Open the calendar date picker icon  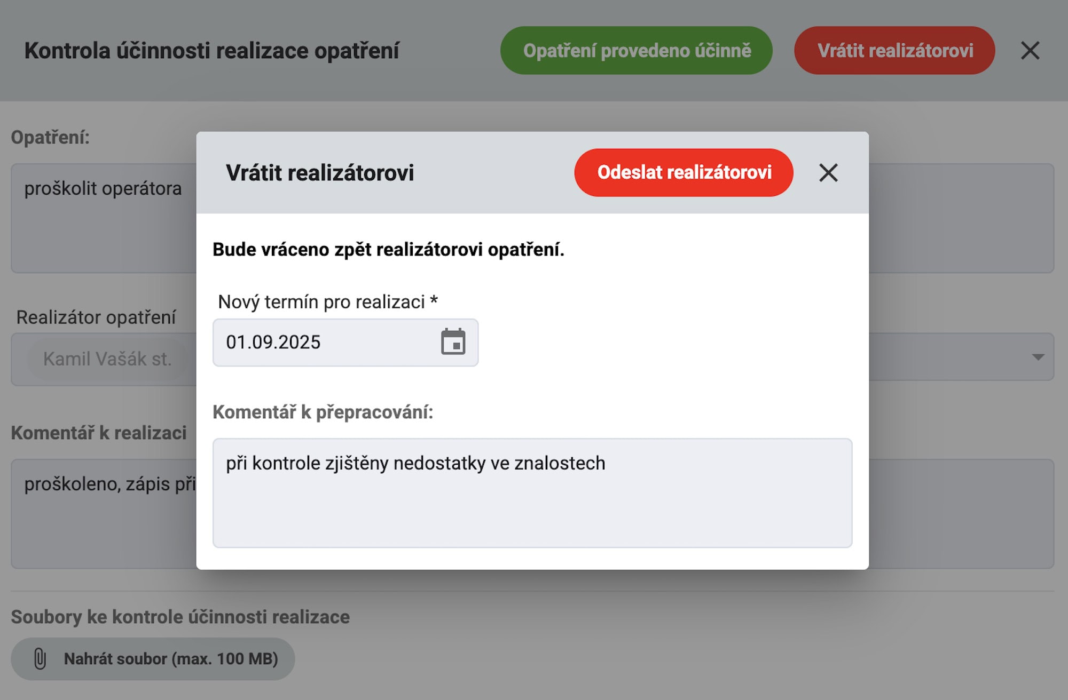coord(453,342)
